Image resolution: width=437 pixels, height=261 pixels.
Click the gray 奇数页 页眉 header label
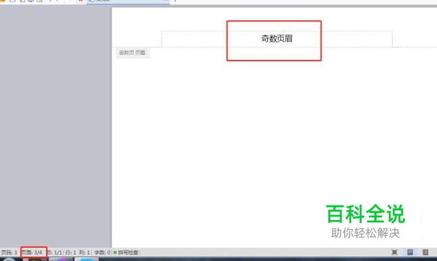[133, 52]
